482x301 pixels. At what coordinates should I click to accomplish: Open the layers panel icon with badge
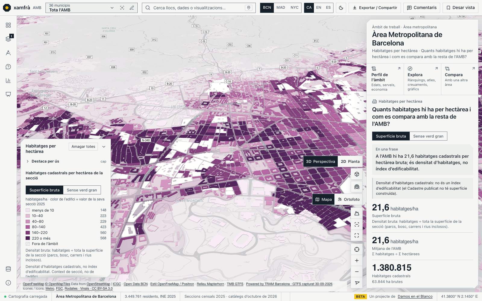[8, 39]
